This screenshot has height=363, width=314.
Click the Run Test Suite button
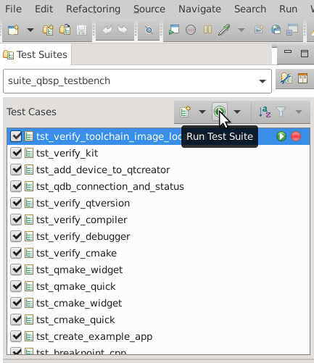click(x=220, y=112)
